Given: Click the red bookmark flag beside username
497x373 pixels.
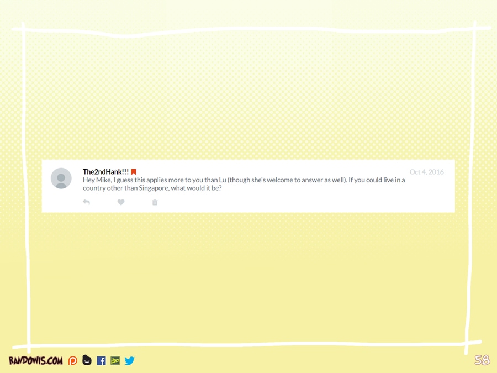Looking at the screenshot, I should pyautogui.click(x=134, y=172).
